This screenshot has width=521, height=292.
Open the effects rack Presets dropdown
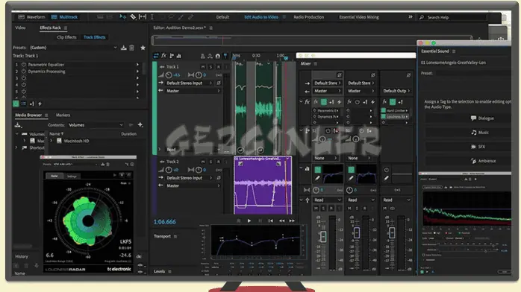(73, 48)
